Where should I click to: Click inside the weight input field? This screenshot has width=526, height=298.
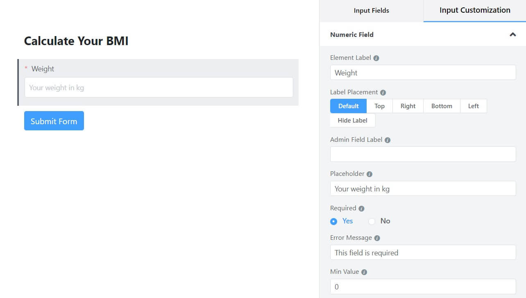click(x=159, y=87)
